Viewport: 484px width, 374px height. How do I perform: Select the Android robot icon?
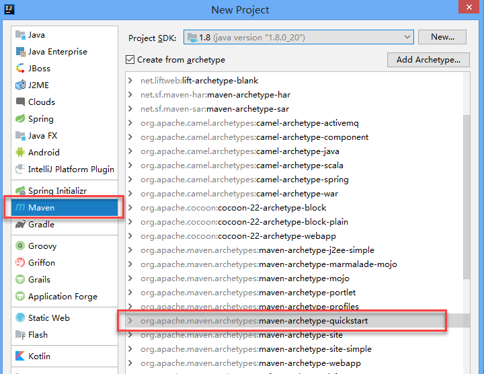20,152
